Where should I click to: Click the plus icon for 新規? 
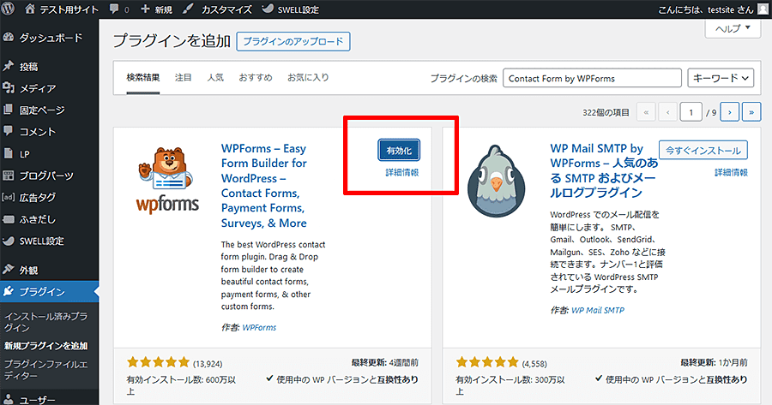coord(145,9)
